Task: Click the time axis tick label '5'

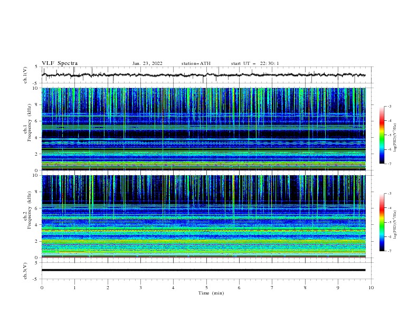Action: pos(206,288)
